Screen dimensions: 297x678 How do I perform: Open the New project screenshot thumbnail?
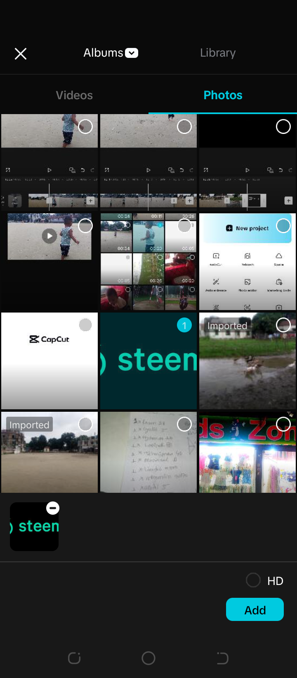click(x=247, y=262)
